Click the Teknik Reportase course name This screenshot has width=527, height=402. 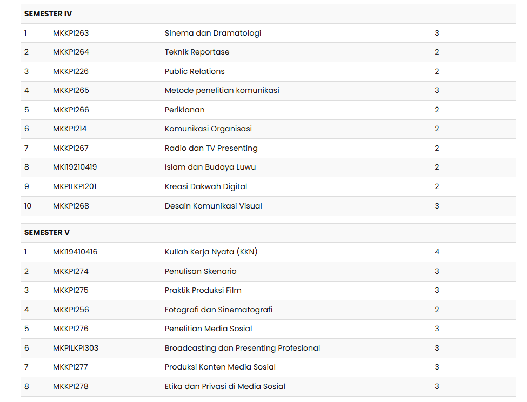(197, 52)
